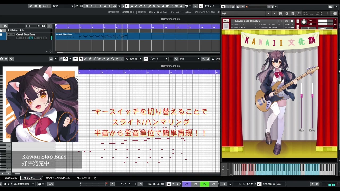Select the Draw pencil tool in top toolbar
Viewport: 340px width, 191px height.
(x=136, y=6)
